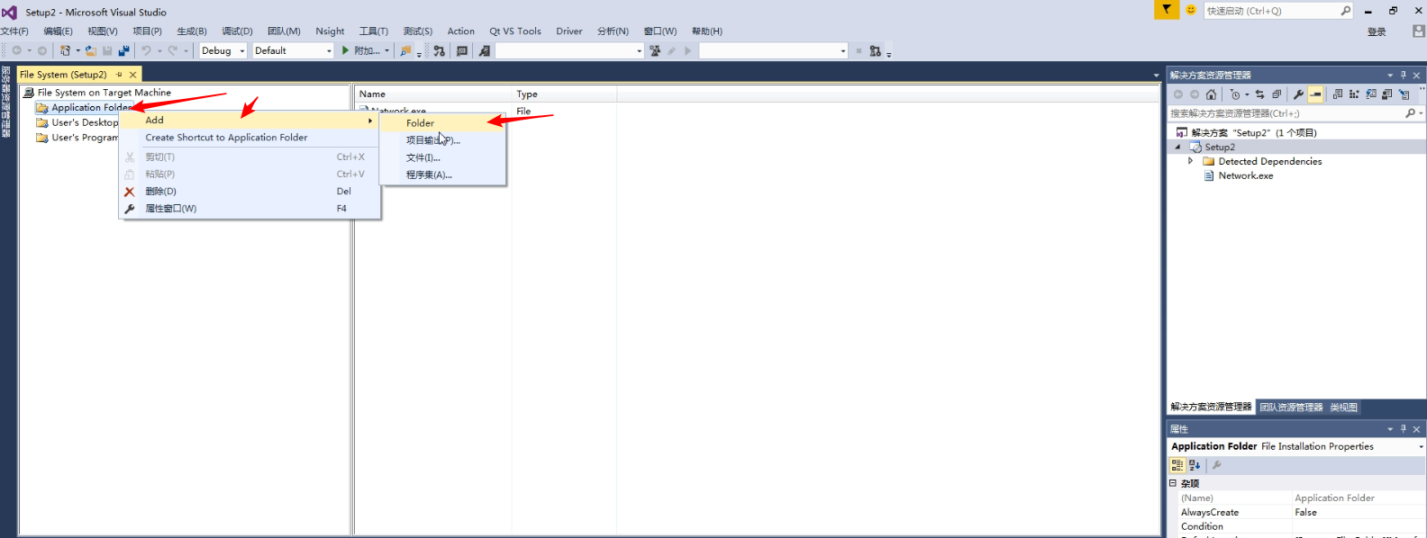Screen dimensions: 1427x538
Task: Collapse the Setup2 project node
Action: point(1177,147)
